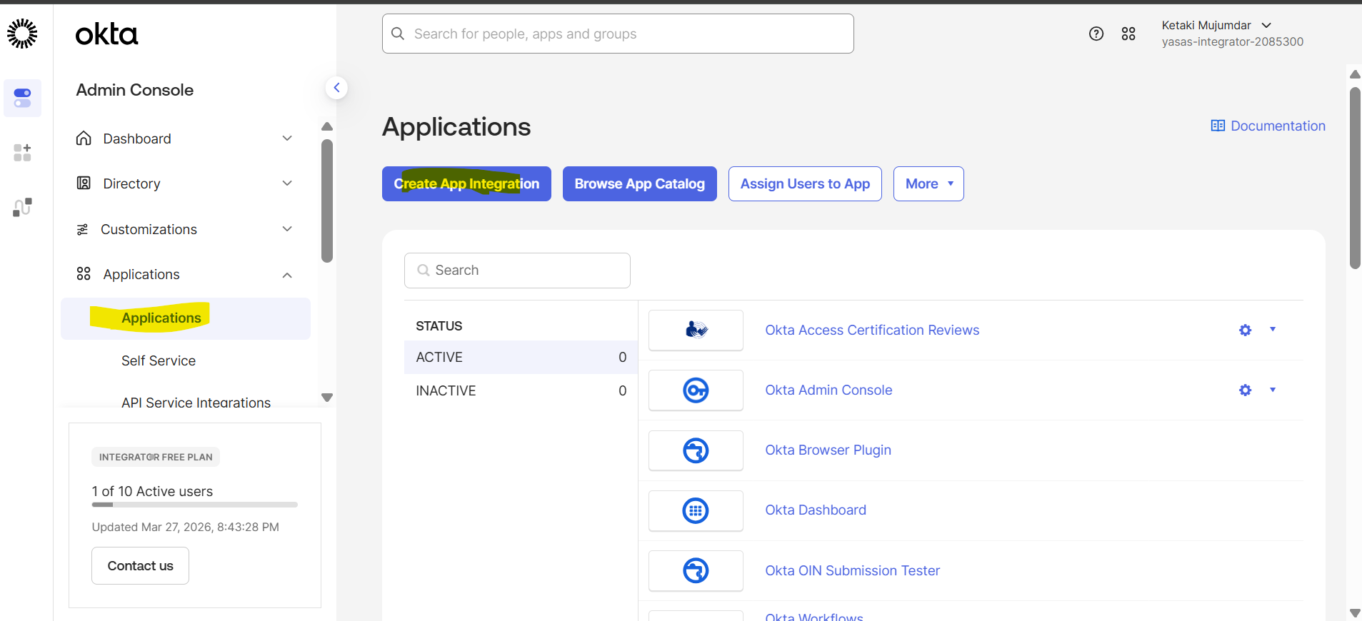This screenshot has width=1362, height=621.
Task: Open the More dropdown button
Action: [x=928, y=184]
